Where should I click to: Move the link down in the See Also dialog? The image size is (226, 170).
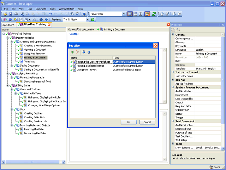click(x=84, y=52)
